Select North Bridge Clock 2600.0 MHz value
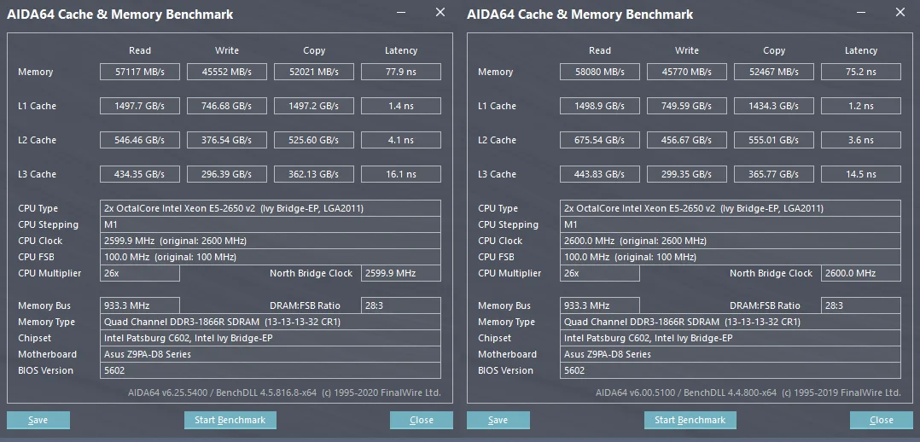This screenshot has height=442, width=920. pyautogui.click(x=861, y=273)
